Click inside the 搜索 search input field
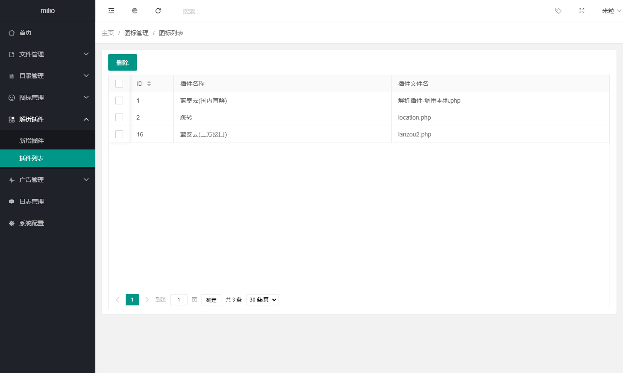Viewport: 623px width, 373px height. click(204, 10)
